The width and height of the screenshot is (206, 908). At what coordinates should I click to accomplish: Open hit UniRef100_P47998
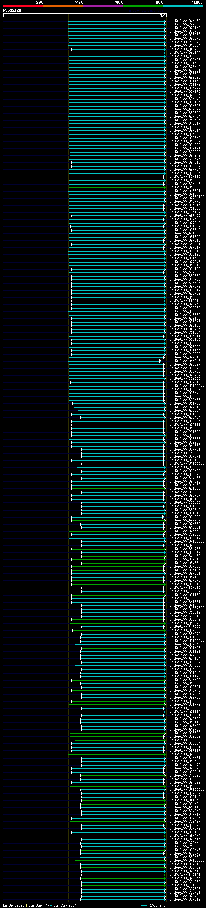(x=185, y=24)
